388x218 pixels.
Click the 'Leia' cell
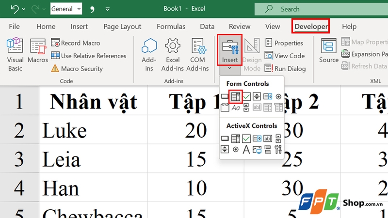[x=93, y=159]
